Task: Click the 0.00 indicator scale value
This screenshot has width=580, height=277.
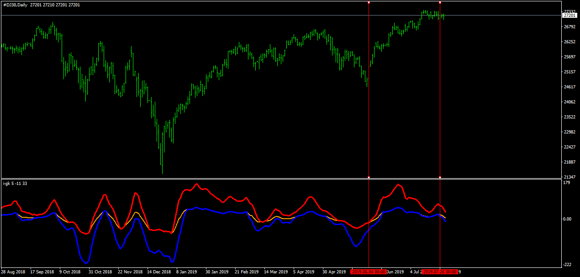Action: tap(568, 219)
